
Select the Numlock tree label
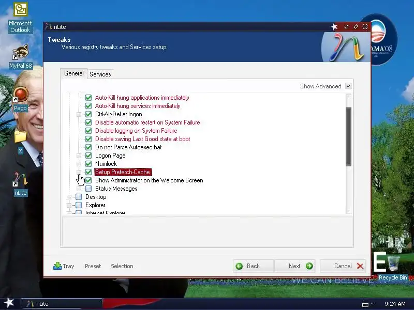(x=106, y=164)
